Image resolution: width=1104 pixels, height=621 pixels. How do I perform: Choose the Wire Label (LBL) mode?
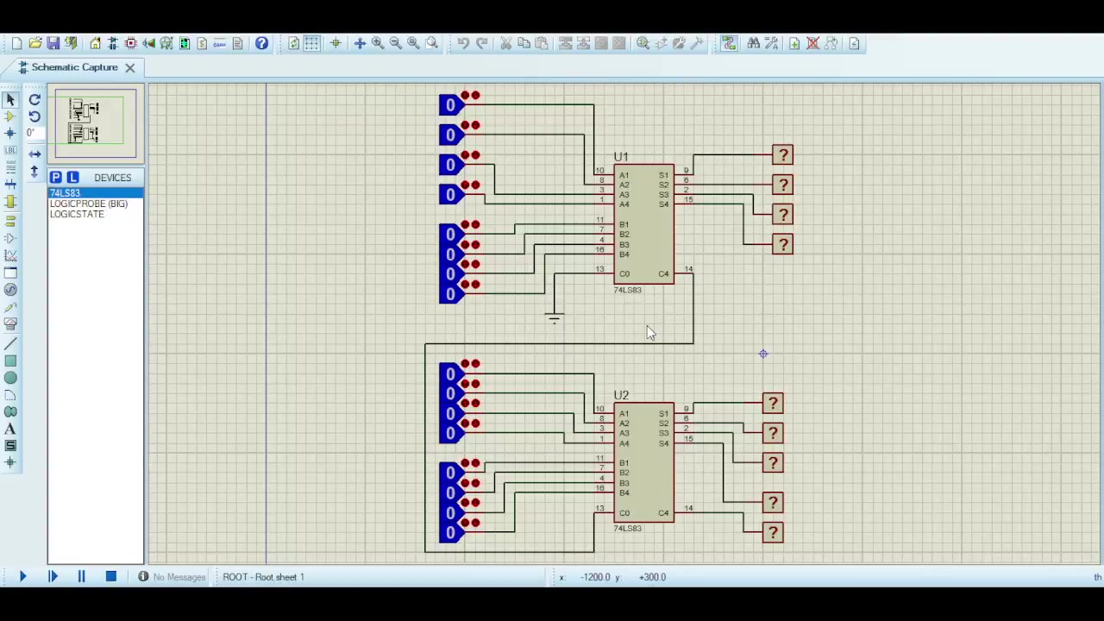coord(10,150)
